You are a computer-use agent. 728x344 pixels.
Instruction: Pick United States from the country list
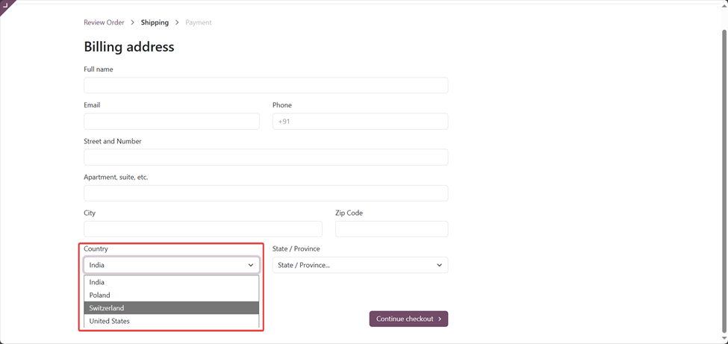point(171,321)
